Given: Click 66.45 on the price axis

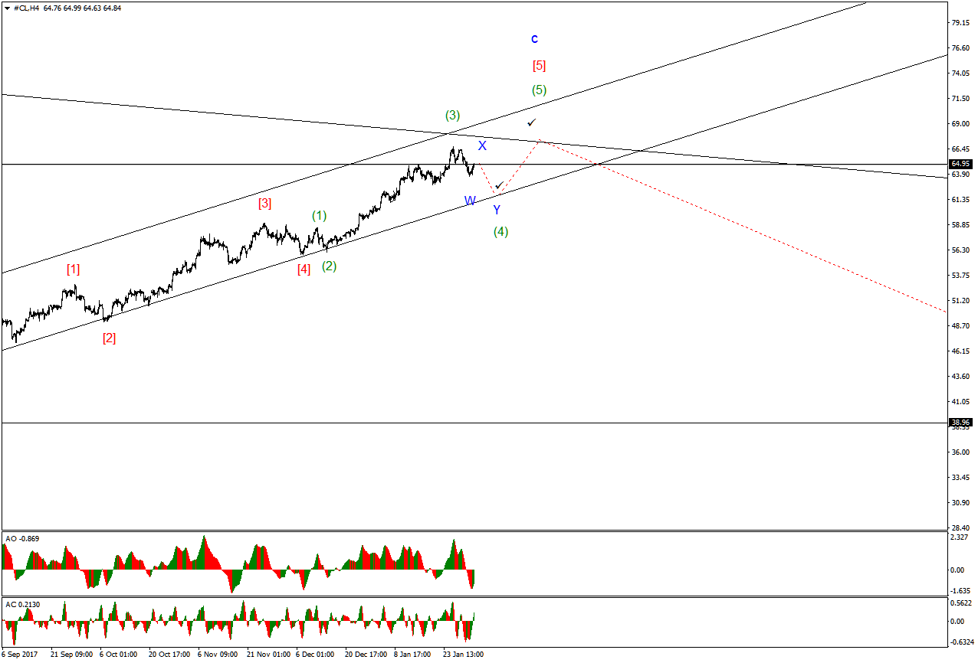Looking at the screenshot, I should click(961, 149).
